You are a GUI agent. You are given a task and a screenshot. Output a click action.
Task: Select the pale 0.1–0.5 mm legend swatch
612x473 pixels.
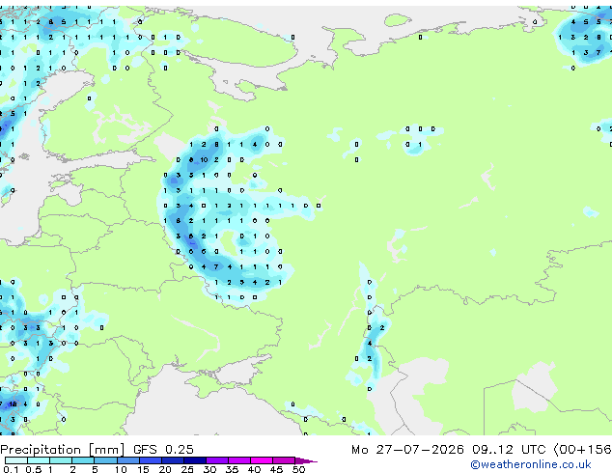16,460
